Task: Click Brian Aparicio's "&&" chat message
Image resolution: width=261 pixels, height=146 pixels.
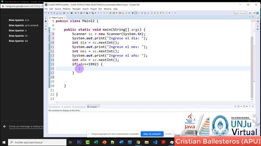Action: (26, 41)
